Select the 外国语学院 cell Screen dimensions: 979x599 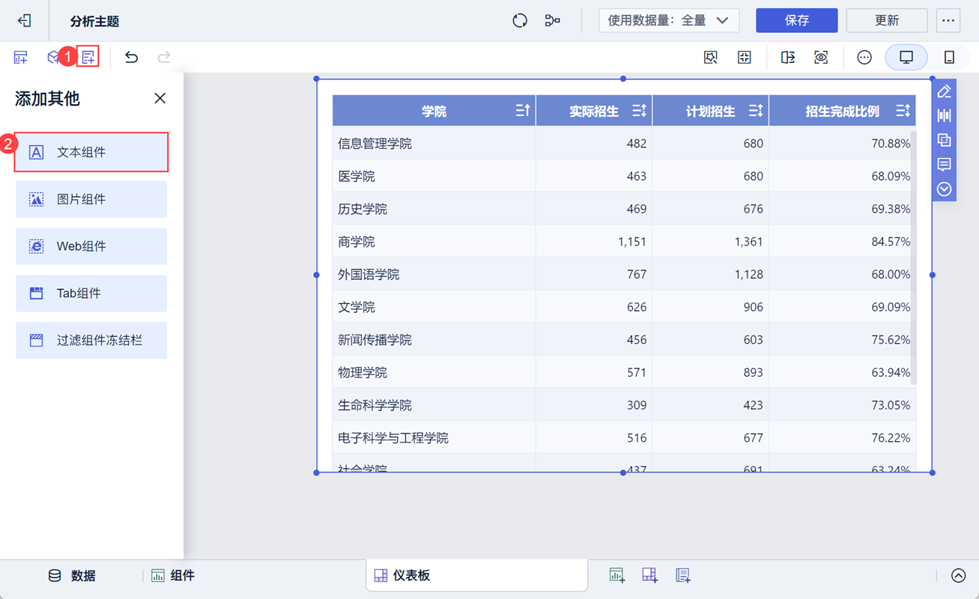click(x=434, y=274)
